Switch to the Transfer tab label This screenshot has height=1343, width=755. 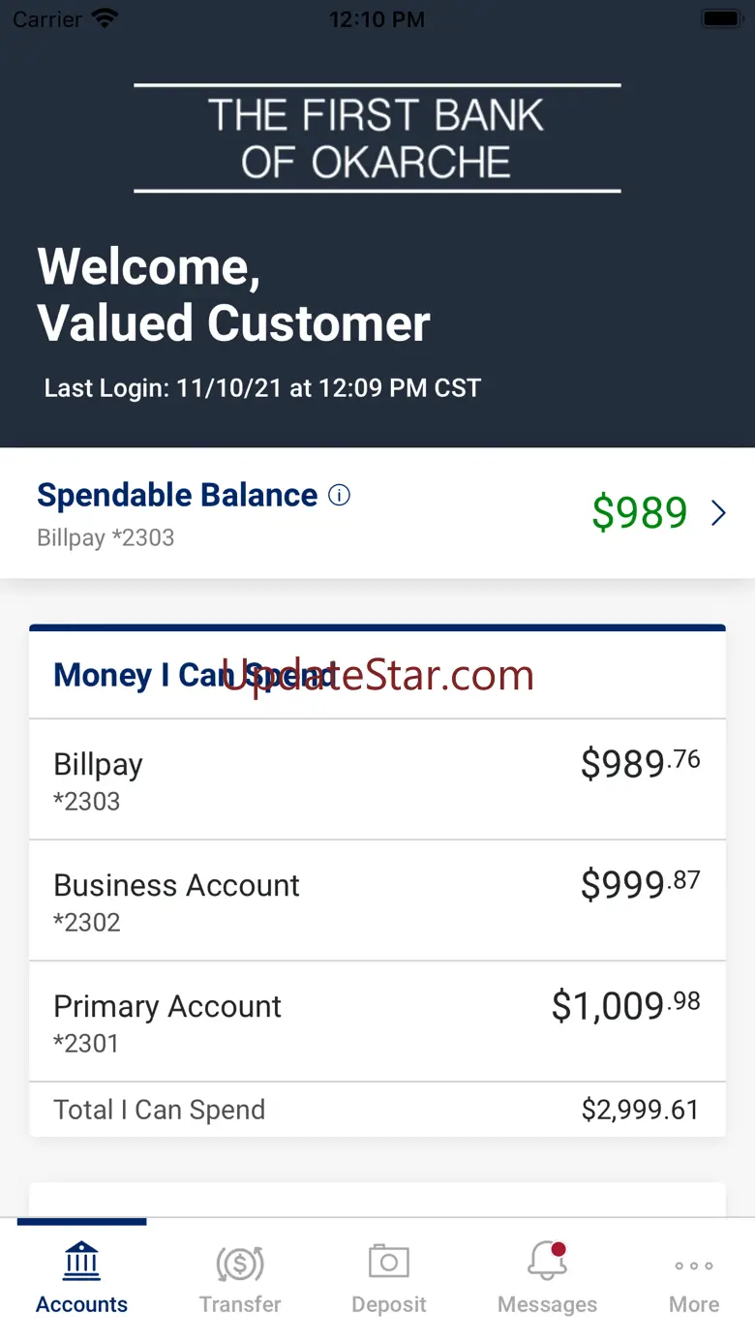click(240, 1304)
